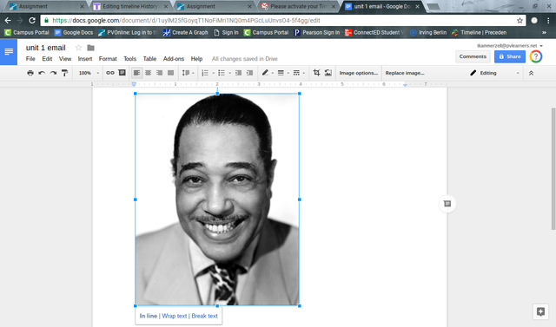
Task: Open the 100% zoom dropdown
Action: click(89, 73)
